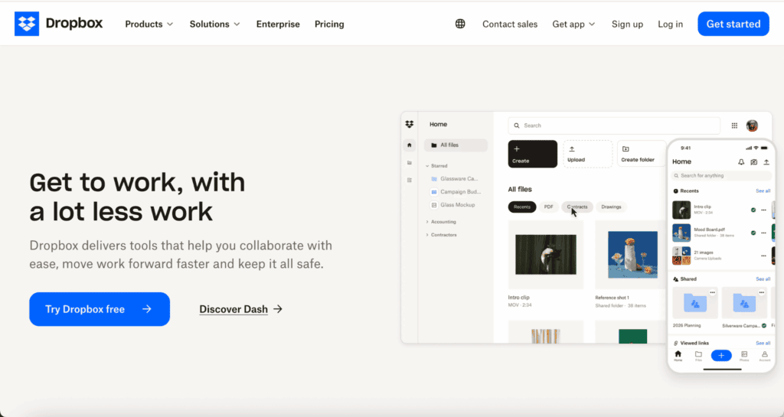Open the three-dot menu on 2026 Planning folder

coord(713,292)
